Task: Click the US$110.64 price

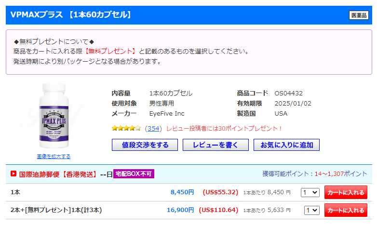Action: [x=218, y=210]
